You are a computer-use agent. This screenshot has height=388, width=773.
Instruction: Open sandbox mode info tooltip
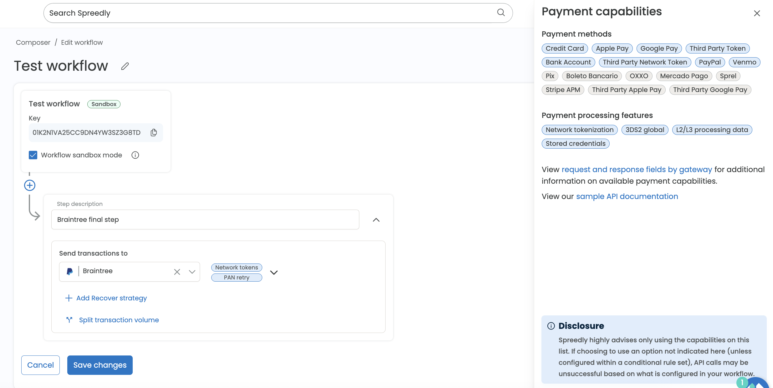point(135,155)
